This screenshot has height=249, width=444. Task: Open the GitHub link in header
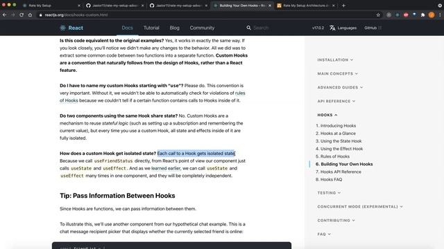pos(373,28)
